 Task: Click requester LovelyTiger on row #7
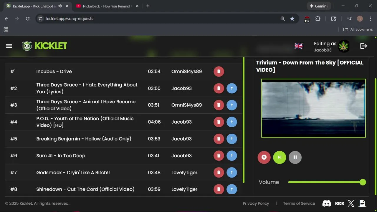(184, 173)
